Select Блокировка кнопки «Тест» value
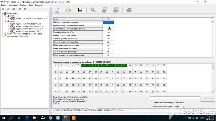Image resolution: width=216 pixels, height=121 pixels. click(x=108, y=32)
